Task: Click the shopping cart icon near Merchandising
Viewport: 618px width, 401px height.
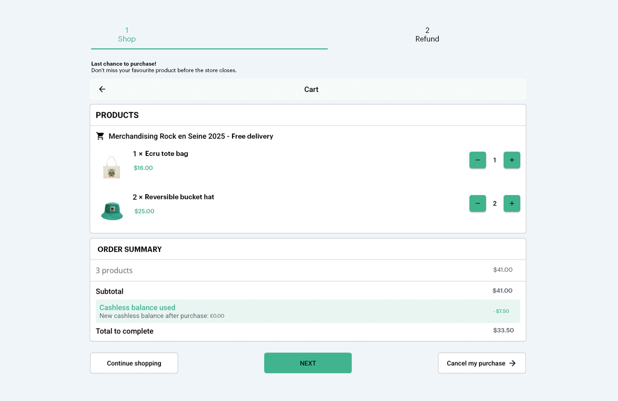Action: (100, 136)
